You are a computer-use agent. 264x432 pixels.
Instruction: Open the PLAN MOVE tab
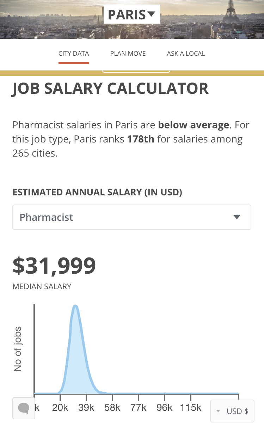coord(128,54)
